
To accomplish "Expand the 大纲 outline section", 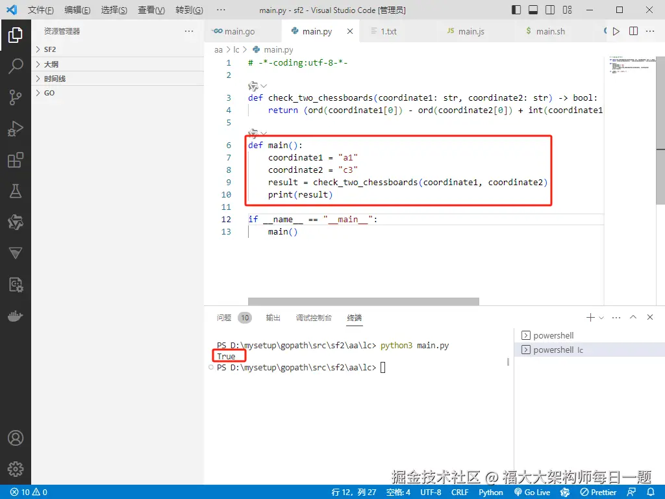I will (118, 64).
